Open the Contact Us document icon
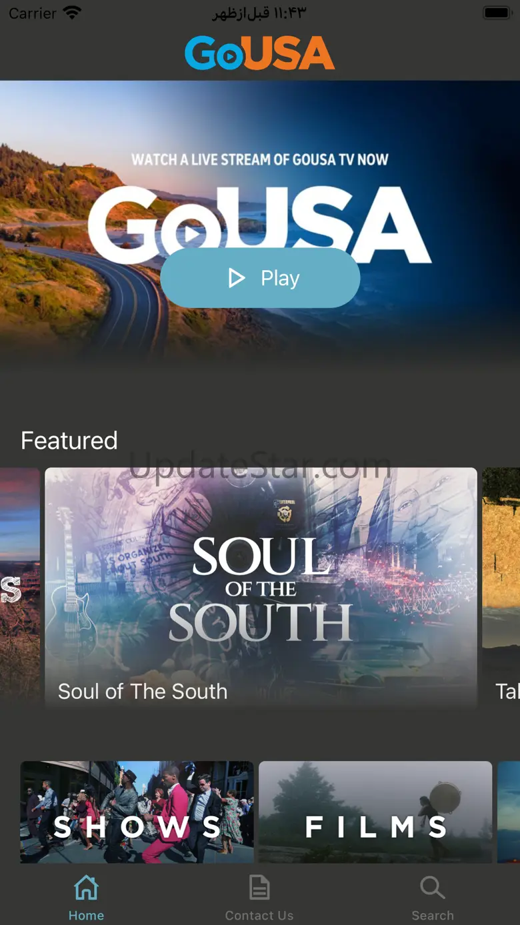The height and width of the screenshot is (925, 520). coord(259,888)
